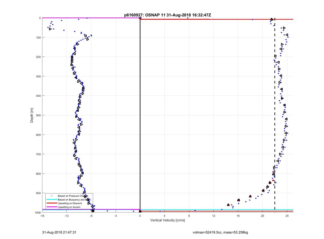Click legend entry "Upwelling on Descent"

69,203
